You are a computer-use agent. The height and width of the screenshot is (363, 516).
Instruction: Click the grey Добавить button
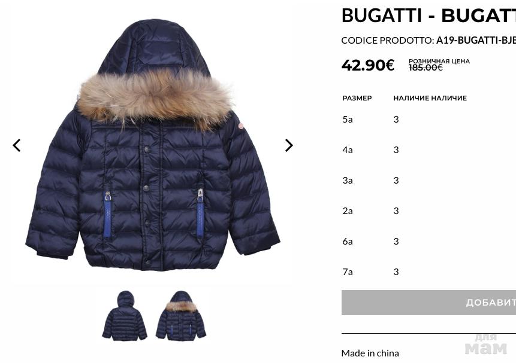(x=429, y=303)
